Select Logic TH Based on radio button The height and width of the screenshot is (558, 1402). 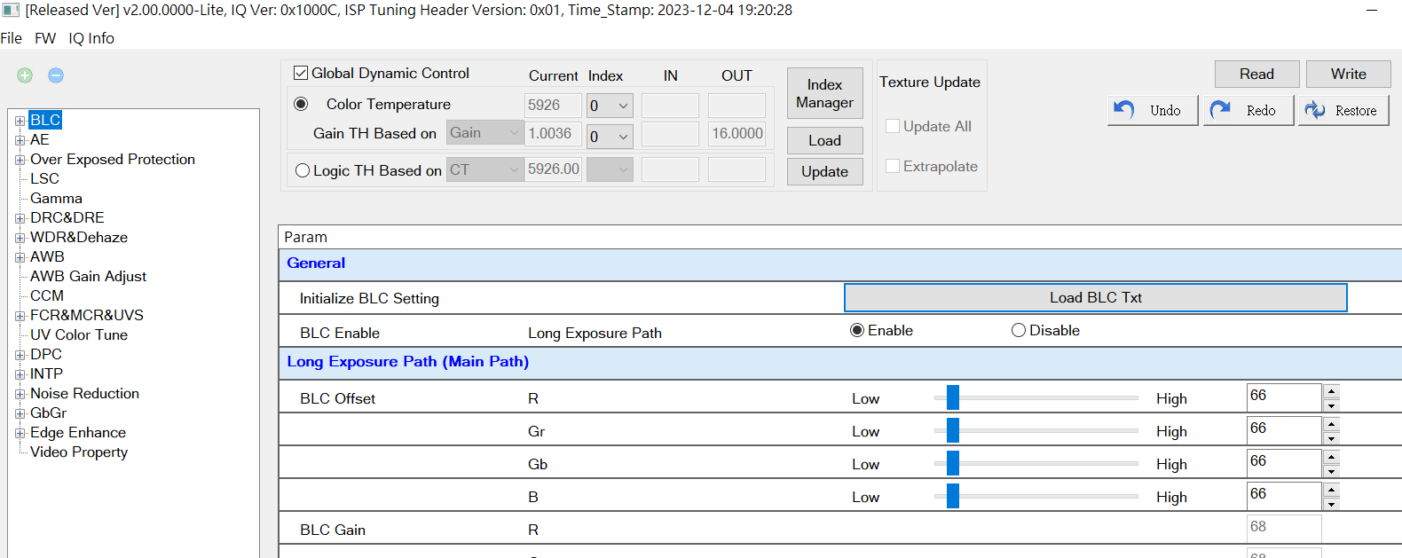pyautogui.click(x=303, y=170)
